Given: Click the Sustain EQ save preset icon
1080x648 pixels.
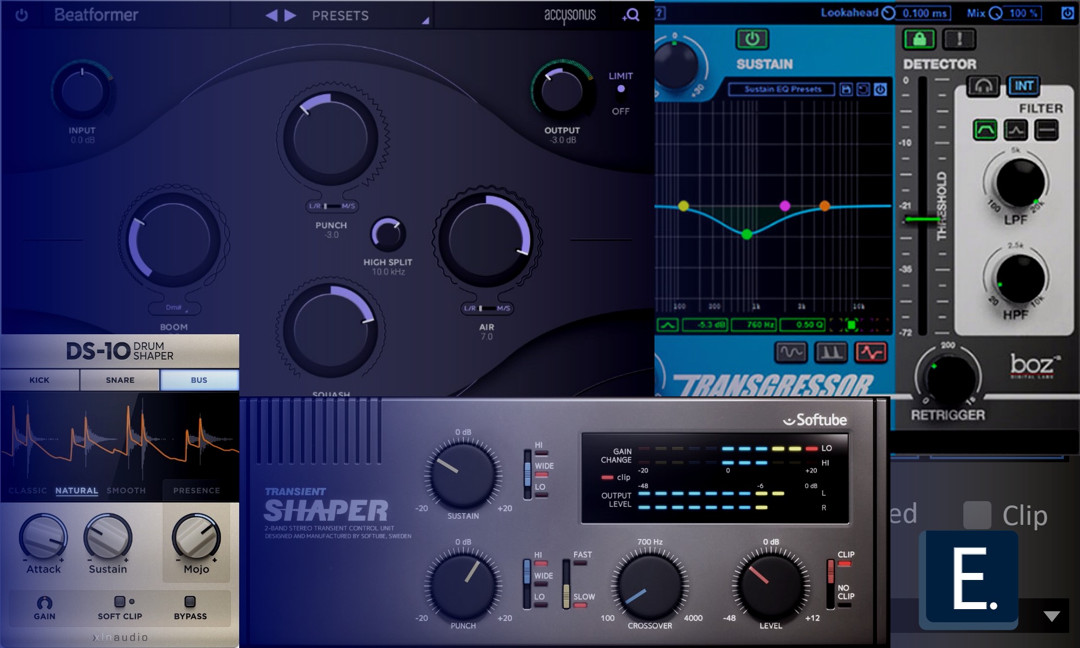Looking at the screenshot, I should [846, 89].
